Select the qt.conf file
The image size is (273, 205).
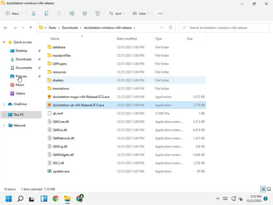tap(126, 113)
